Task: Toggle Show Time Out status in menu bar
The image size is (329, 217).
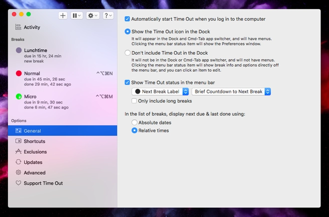Action: tap(127, 82)
